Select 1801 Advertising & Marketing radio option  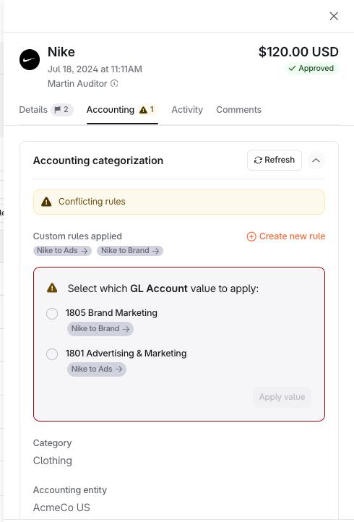click(x=52, y=354)
